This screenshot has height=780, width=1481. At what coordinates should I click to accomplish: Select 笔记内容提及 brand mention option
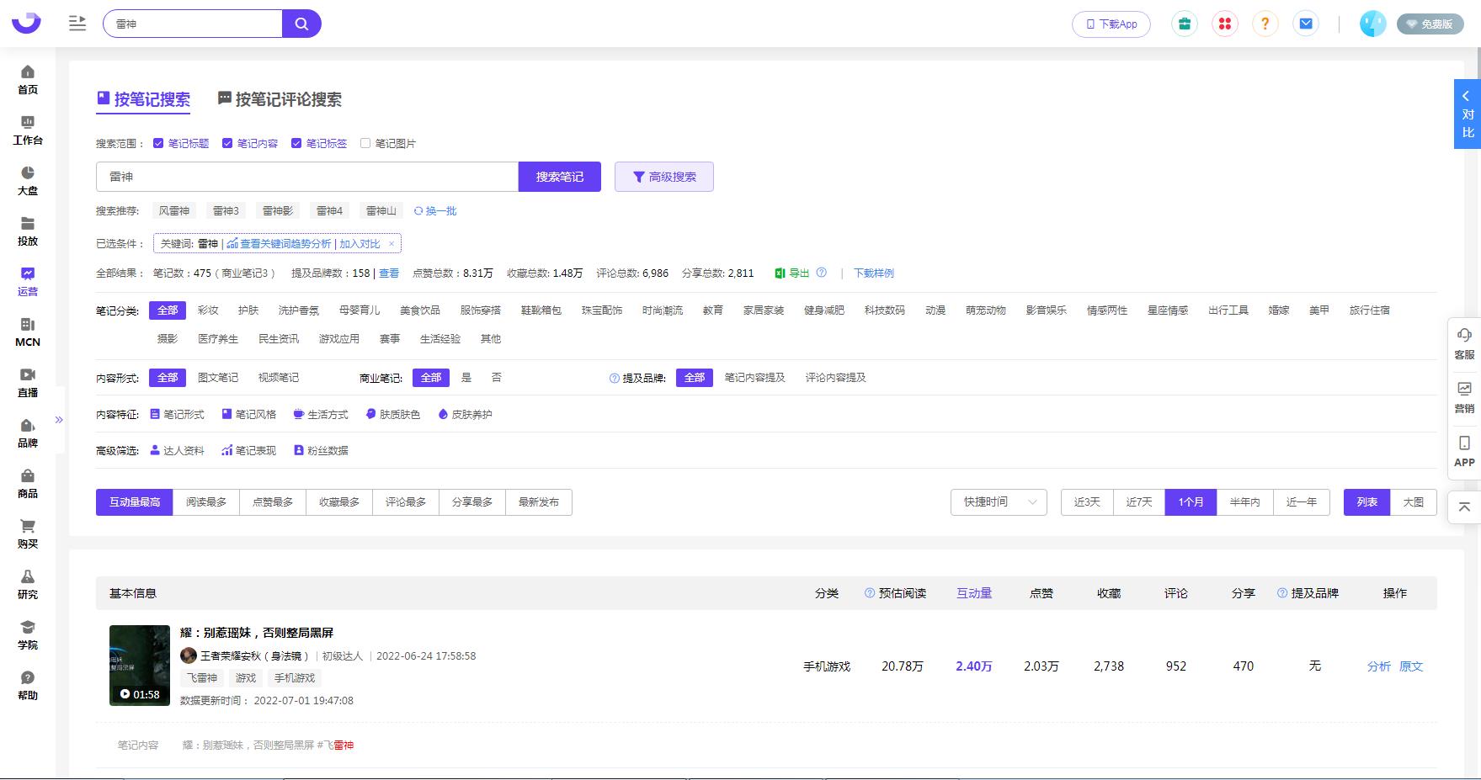(755, 378)
